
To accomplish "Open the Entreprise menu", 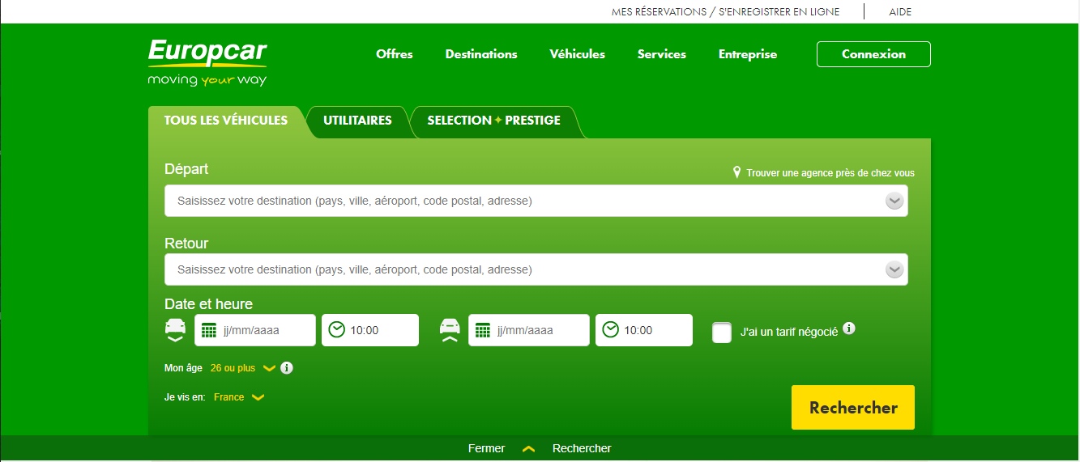I will click(748, 54).
